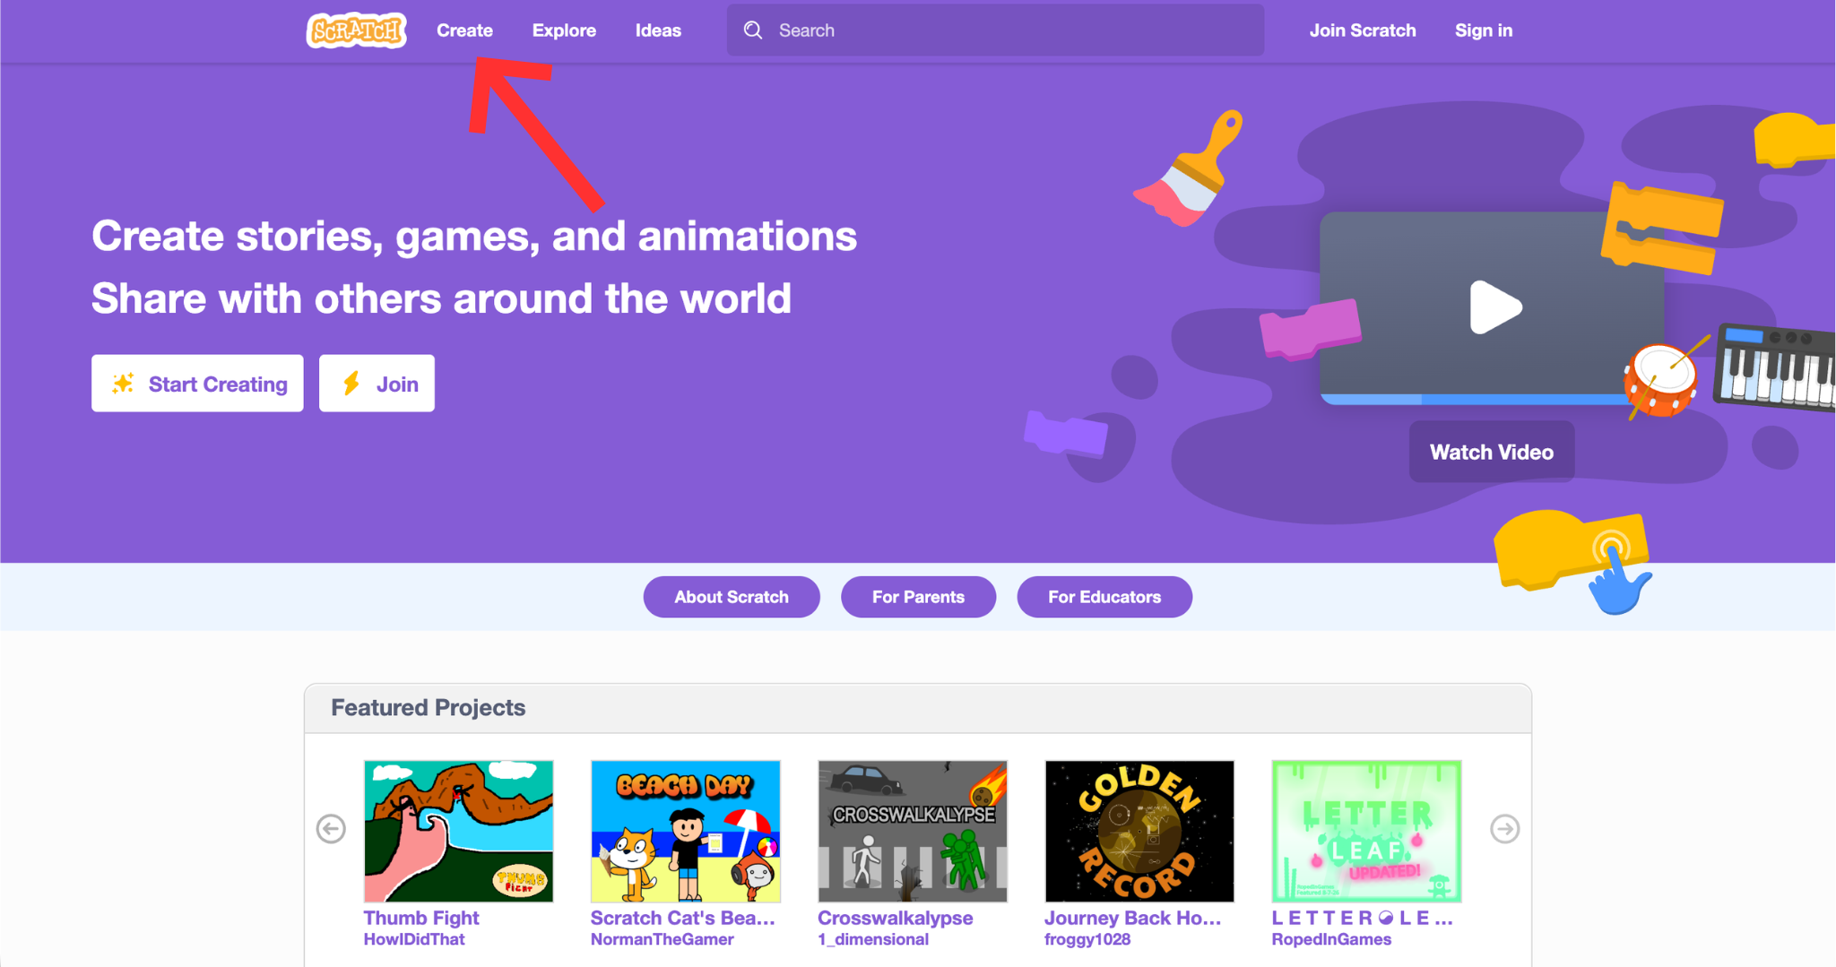Image resolution: width=1836 pixels, height=967 pixels.
Task: Open About Scratch page
Action: coord(732,597)
